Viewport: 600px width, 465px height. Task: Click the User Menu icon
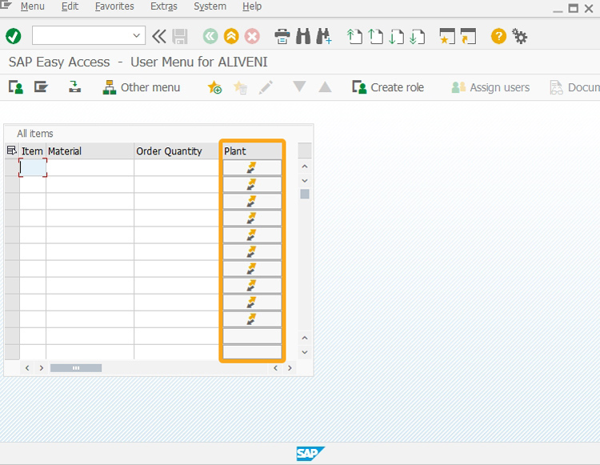16,87
